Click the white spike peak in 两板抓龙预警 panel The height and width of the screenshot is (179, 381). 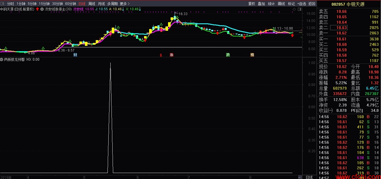click(x=110, y=63)
